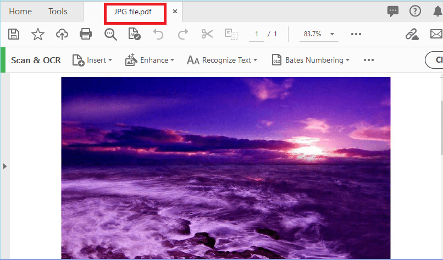Open the comment chat bubble icon
The image size is (443, 260).
pos(393,12)
